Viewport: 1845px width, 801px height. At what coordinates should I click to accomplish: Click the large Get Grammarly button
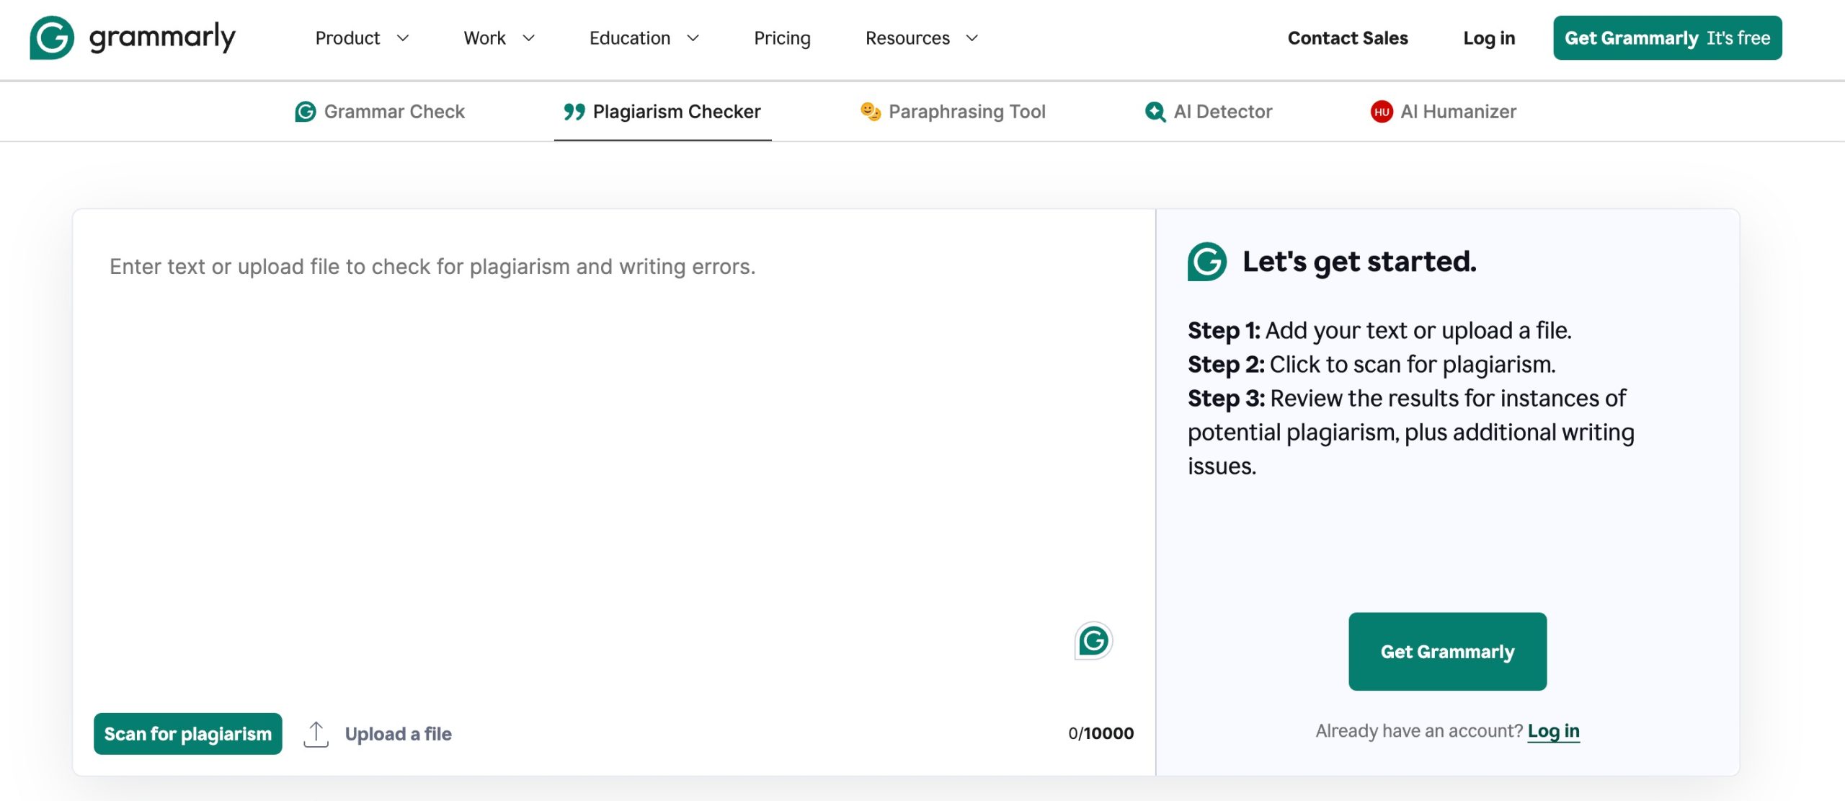(x=1447, y=652)
